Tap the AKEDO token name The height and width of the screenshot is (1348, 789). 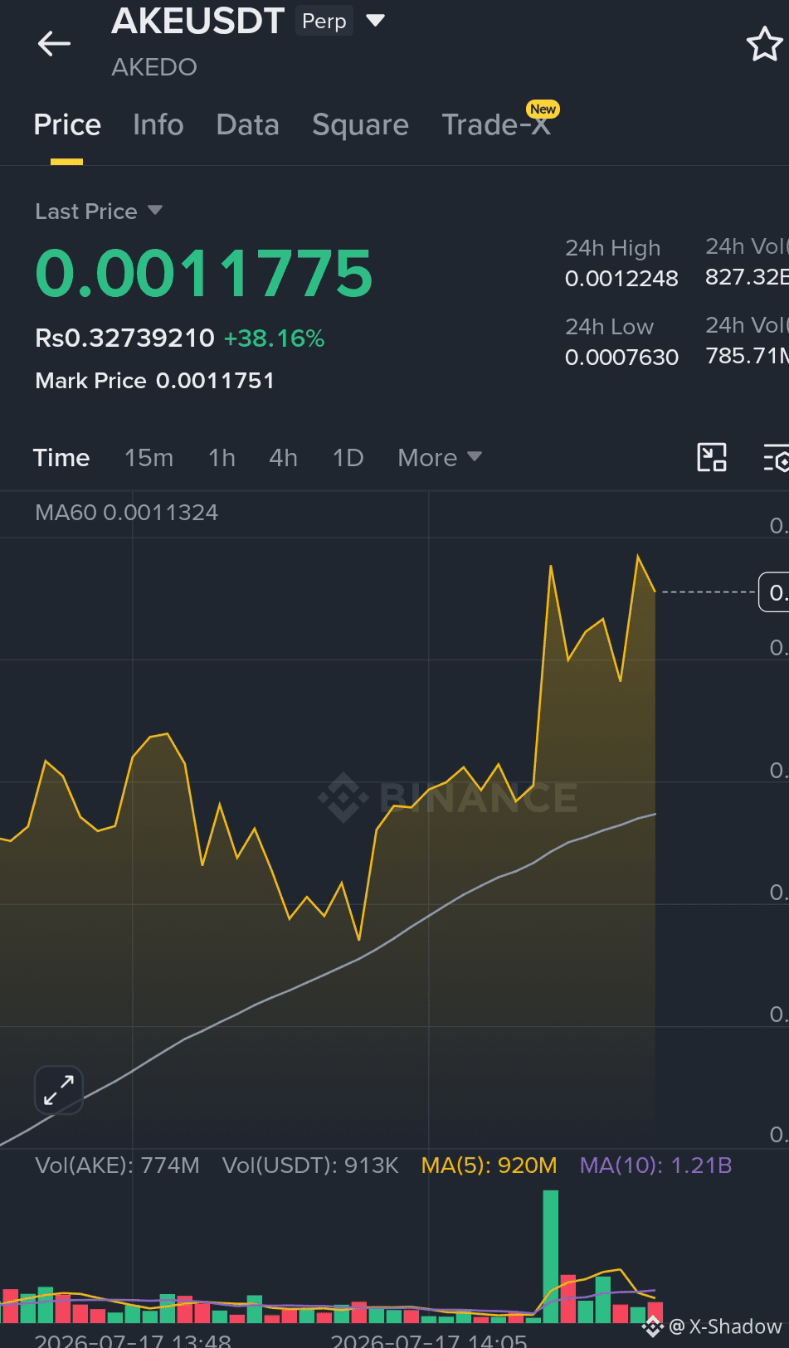tap(154, 66)
